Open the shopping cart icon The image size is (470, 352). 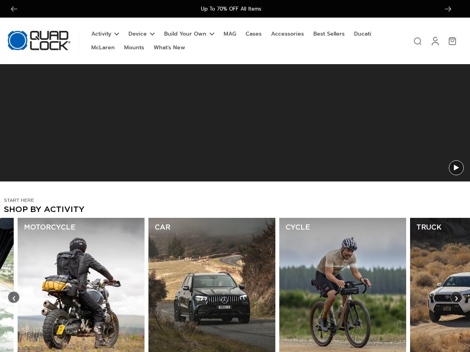click(452, 41)
